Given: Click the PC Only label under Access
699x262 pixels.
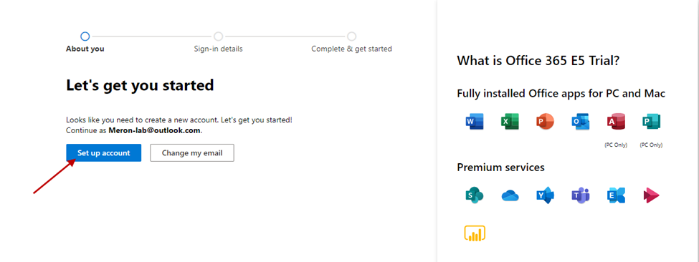Looking at the screenshot, I should [616, 145].
